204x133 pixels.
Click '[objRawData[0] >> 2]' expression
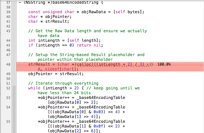click(x=72, y=102)
